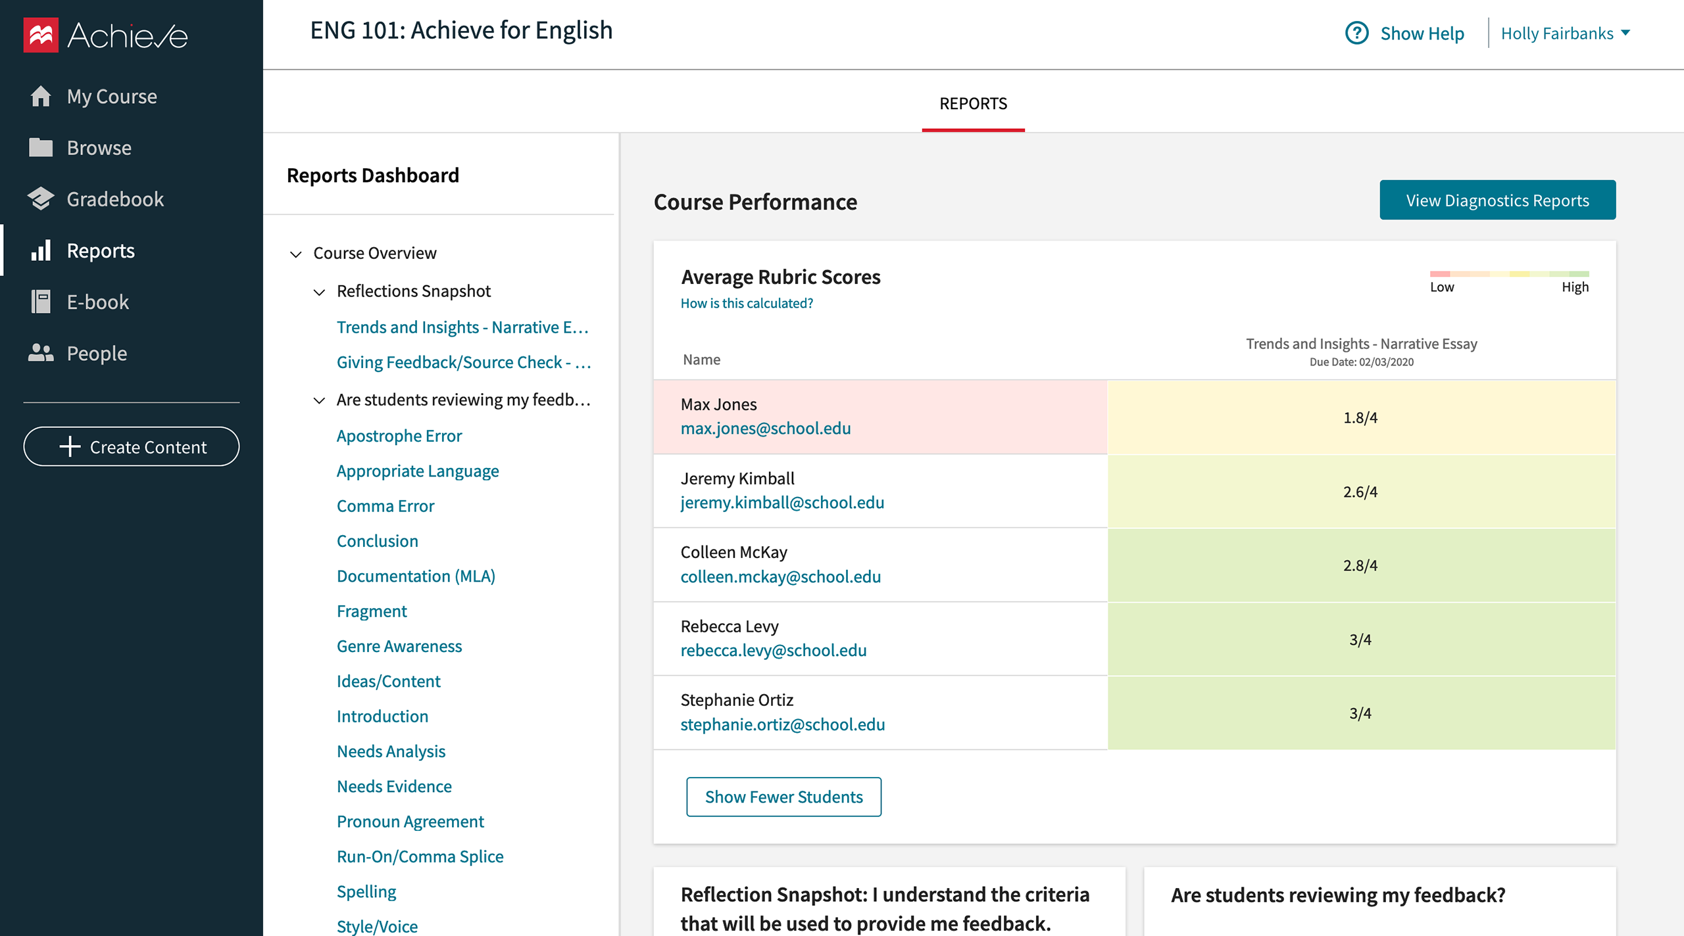Viewport: 1684px width, 936px height.
Task: Click the Achieve logo icon
Action: 41,35
